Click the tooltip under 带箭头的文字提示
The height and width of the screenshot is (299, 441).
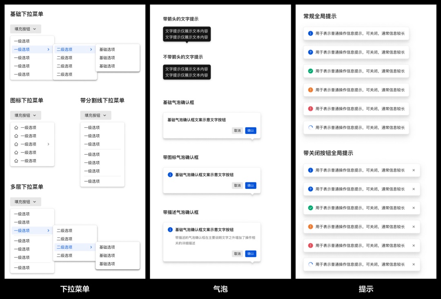pyautogui.click(x=187, y=34)
